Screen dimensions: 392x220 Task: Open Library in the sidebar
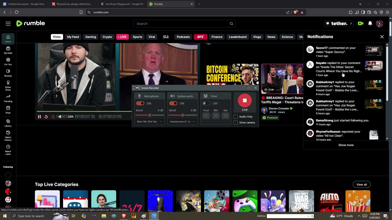pos(8,123)
